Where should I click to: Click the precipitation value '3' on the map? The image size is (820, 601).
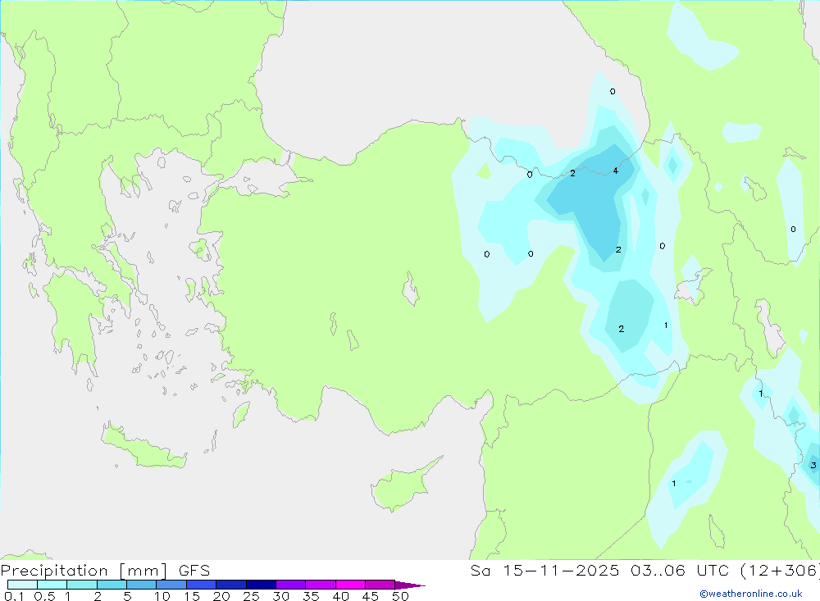[813, 465]
